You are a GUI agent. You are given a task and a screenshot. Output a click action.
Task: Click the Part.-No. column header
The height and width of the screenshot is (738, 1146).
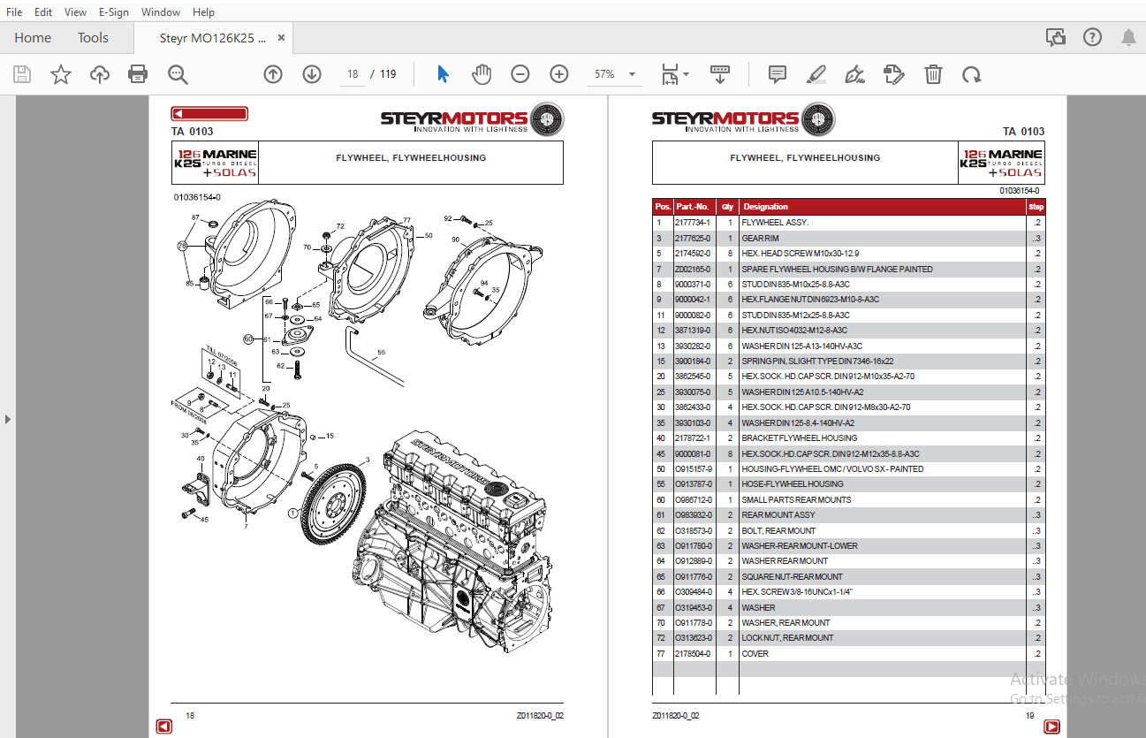click(693, 207)
